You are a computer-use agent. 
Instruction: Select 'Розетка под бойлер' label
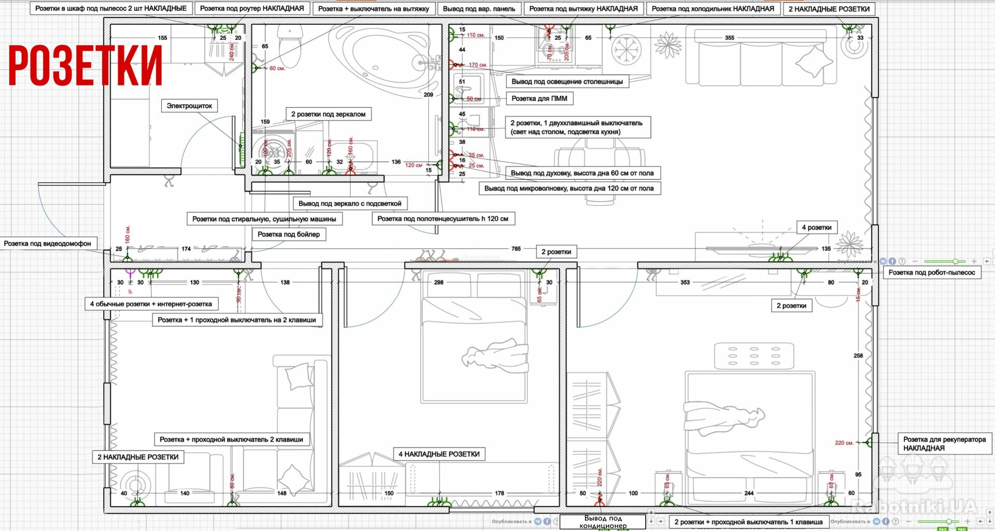tap(289, 234)
